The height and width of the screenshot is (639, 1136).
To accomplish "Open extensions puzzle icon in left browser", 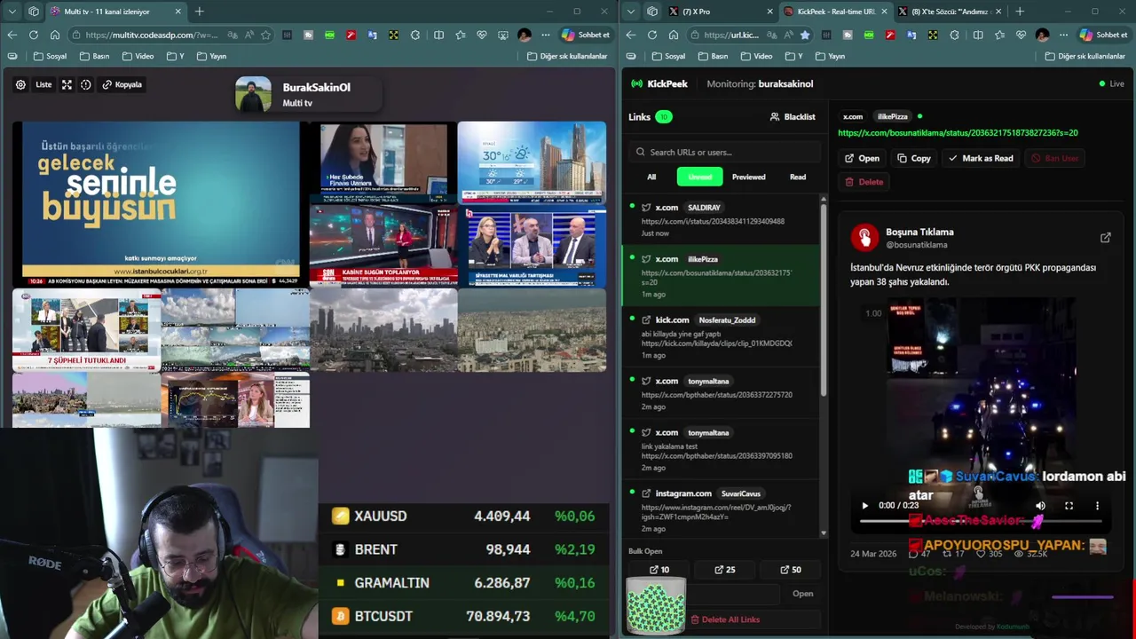I will (415, 35).
